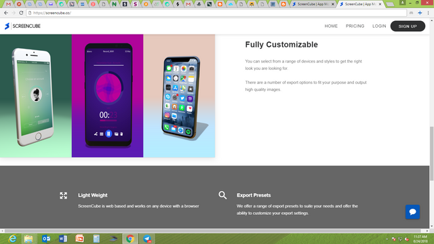Click the address bar URL field
Image resolution: width=434 pixels, height=244 pixels.
(216, 13)
